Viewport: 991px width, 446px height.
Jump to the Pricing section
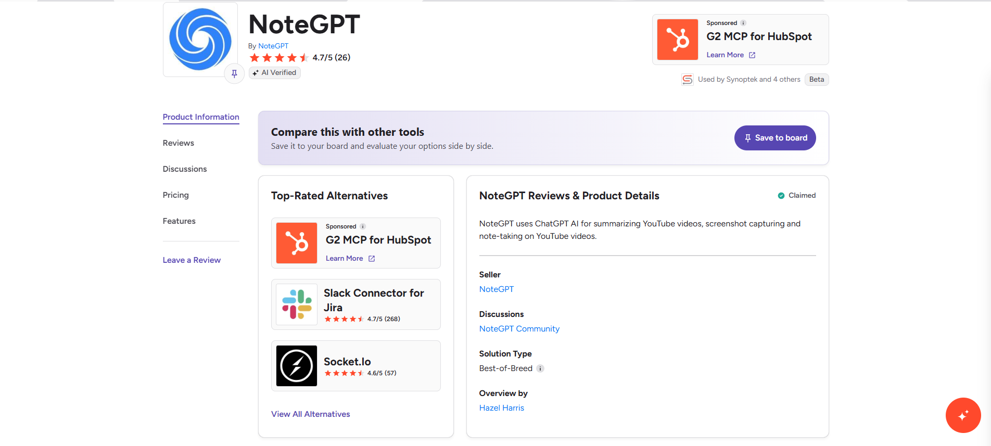[x=176, y=195]
